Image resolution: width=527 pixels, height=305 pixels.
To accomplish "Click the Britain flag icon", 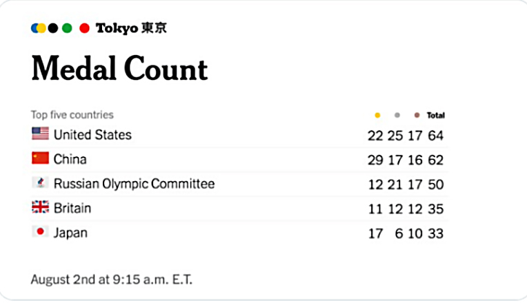I will [x=40, y=207].
